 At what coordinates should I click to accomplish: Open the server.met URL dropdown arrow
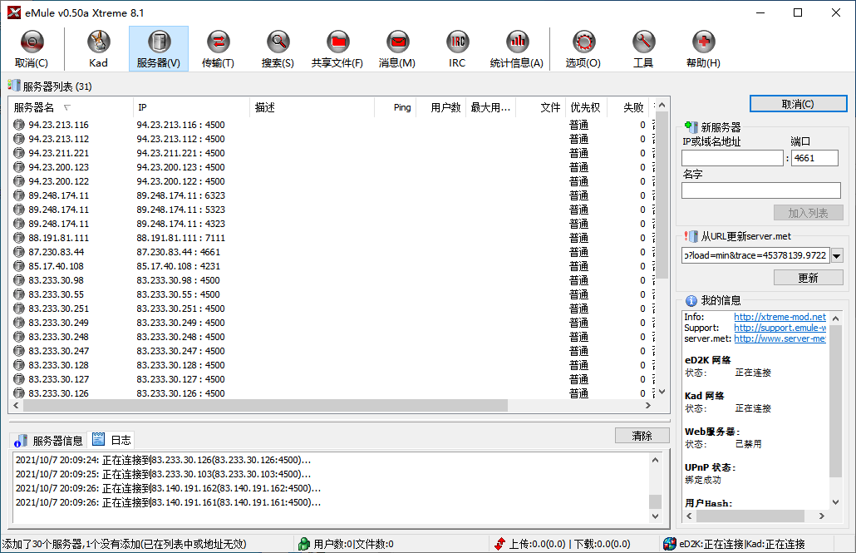coord(837,255)
